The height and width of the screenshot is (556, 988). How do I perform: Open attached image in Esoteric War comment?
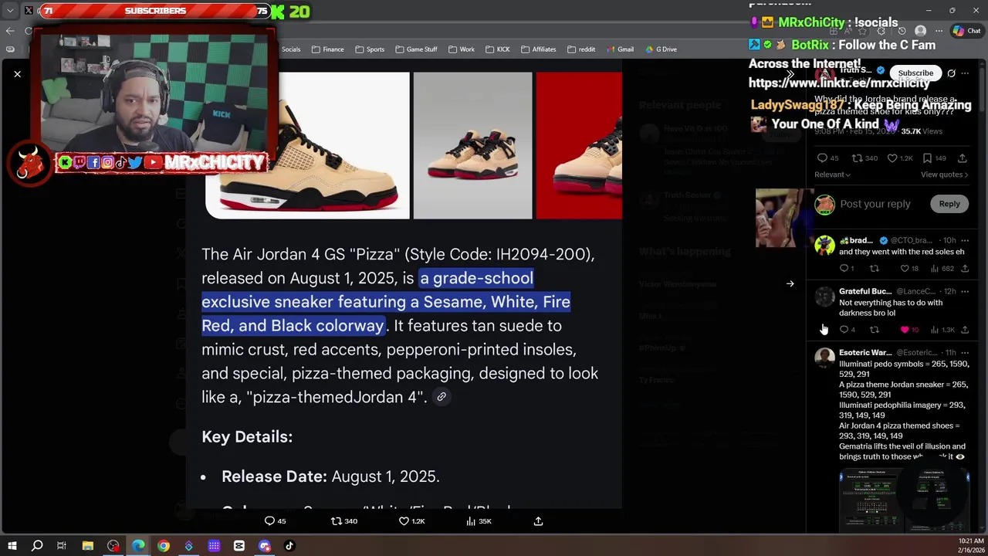904,499
